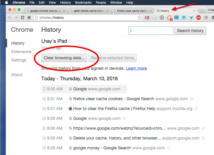
Task: Open the Window menu
Action: coord(116,2)
